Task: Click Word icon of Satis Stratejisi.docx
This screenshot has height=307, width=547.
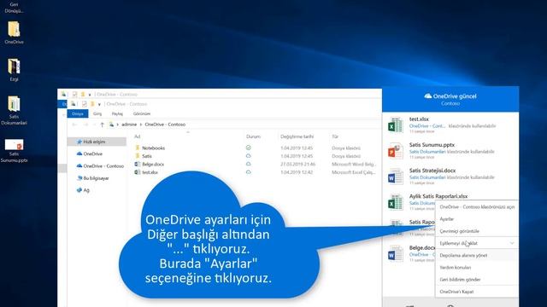Action: pyautogui.click(x=396, y=177)
